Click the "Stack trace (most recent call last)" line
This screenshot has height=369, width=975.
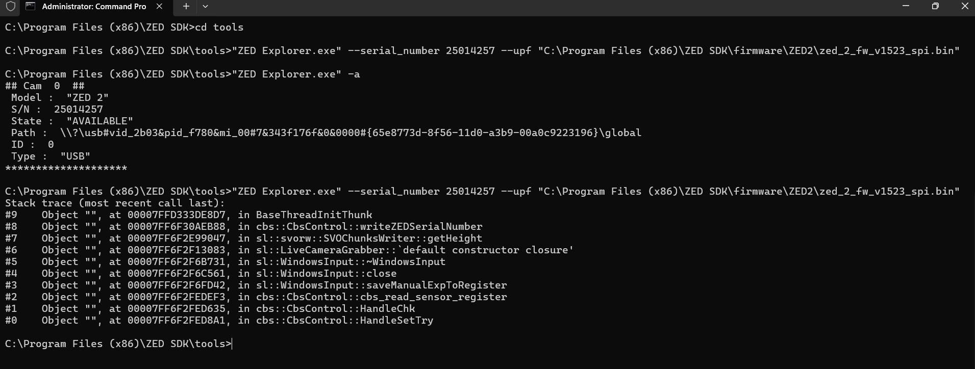(x=115, y=203)
